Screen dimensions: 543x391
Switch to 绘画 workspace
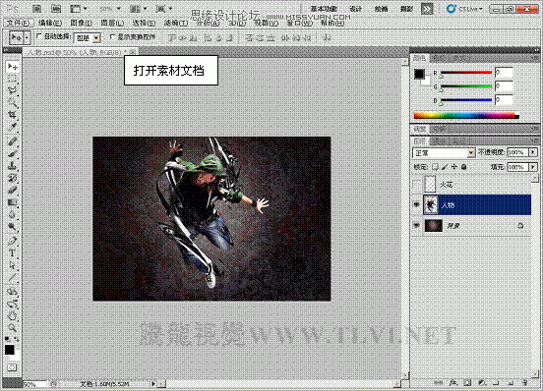(381, 9)
